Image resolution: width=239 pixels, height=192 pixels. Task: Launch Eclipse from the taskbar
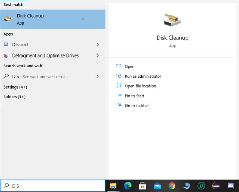pyautogui.click(x=216, y=186)
